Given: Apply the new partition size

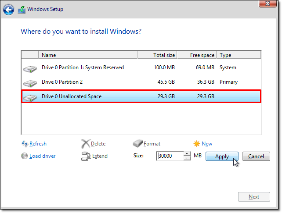Looking at the screenshot, I should coord(222,156).
